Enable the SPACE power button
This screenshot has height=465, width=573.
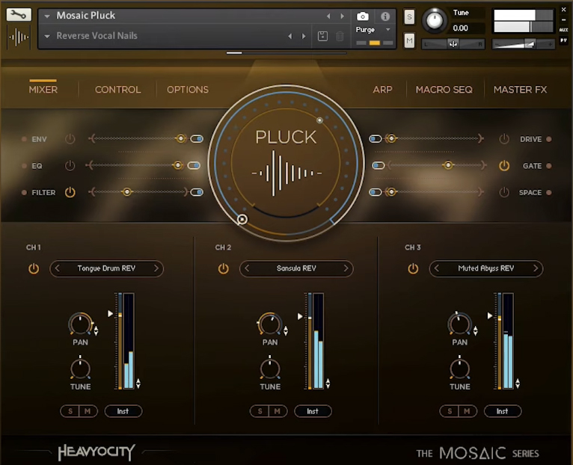504,192
